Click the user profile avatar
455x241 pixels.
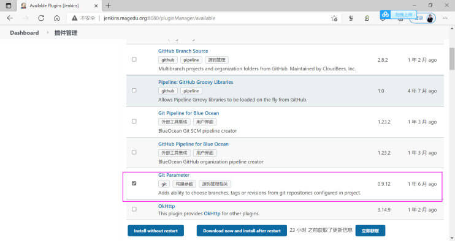430,18
